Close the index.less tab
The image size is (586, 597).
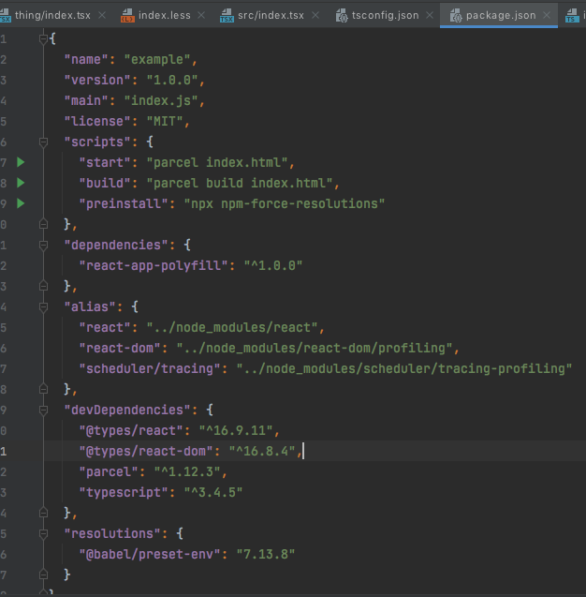tap(201, 15)
